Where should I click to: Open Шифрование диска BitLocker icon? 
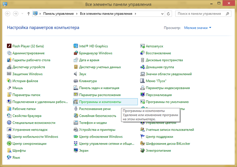142,143
